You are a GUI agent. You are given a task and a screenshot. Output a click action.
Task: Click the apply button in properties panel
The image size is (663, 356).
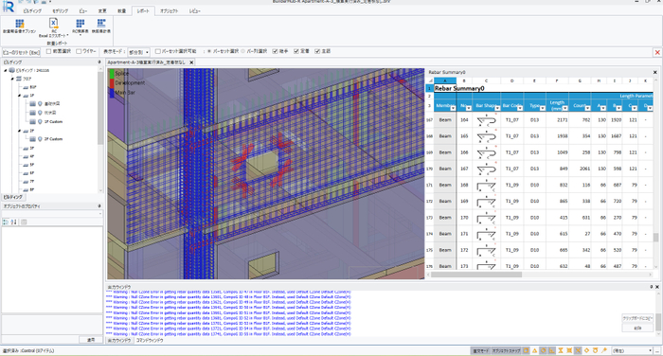(x=91, y=340)
